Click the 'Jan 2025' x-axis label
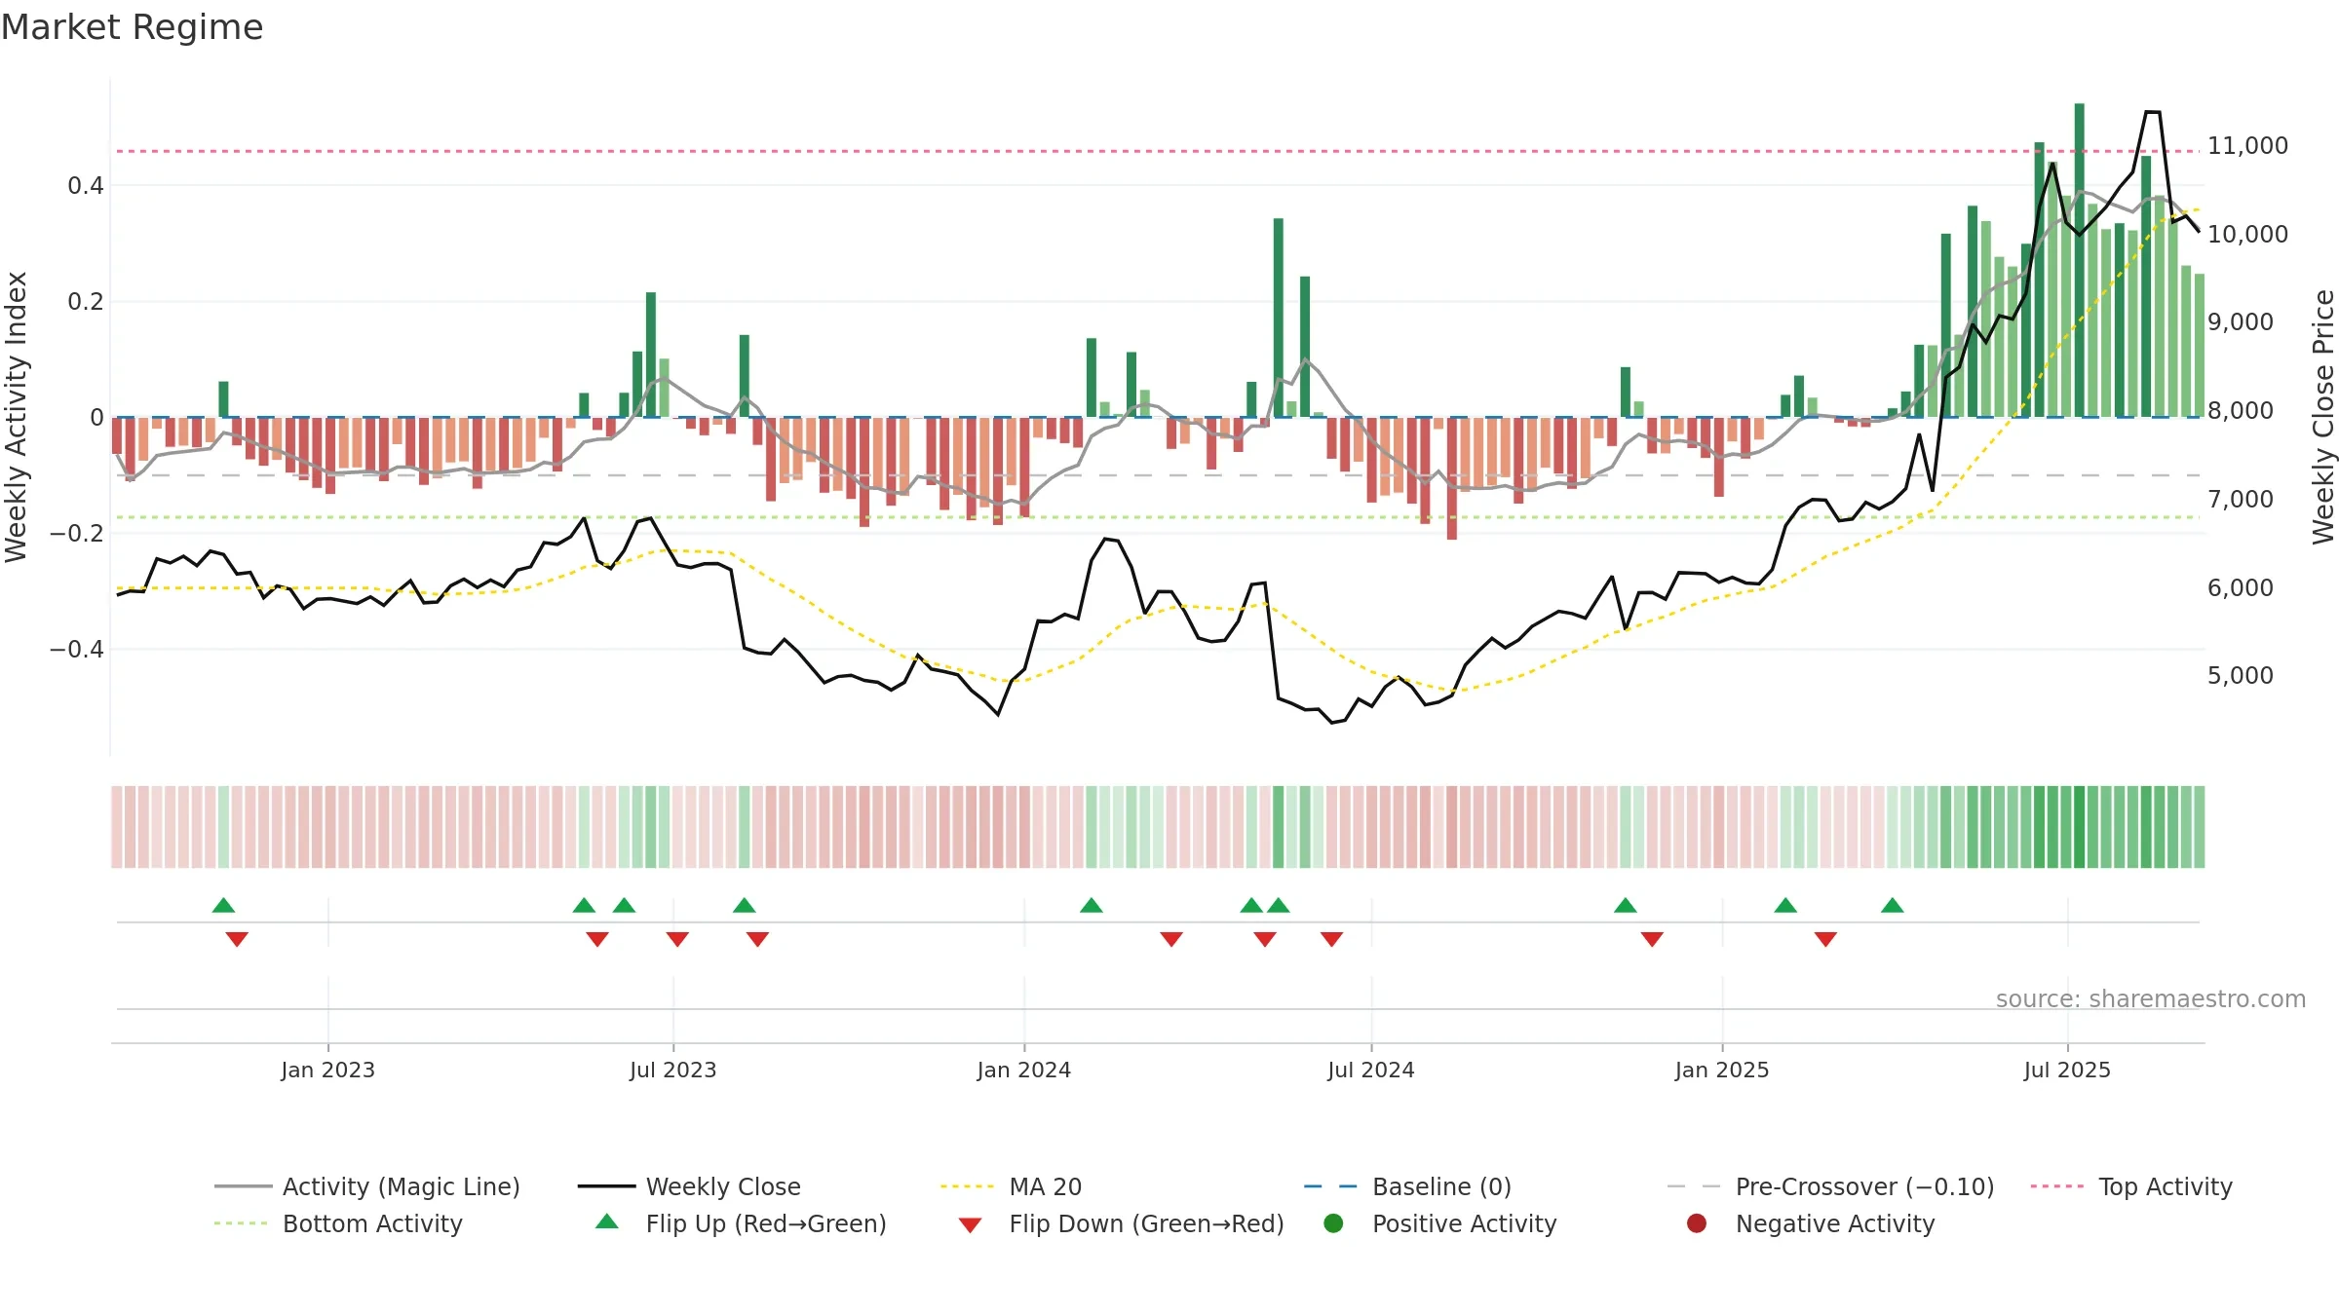Viewport: 2339px width, 1315px height. (1721, 1070)
